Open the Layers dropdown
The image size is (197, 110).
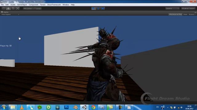click(172, 9)
